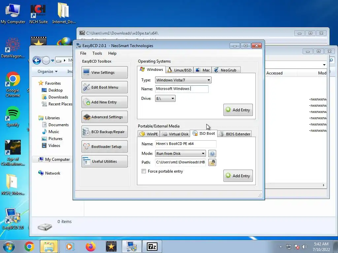Click the Action Center flag icon
This screenshot has width=338, height=253.
(x=297, y=247)
